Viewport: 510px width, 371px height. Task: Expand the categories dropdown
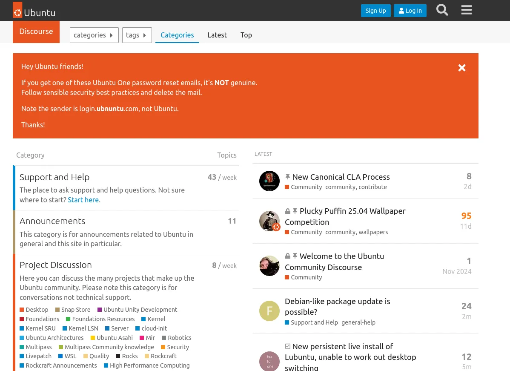94,35
